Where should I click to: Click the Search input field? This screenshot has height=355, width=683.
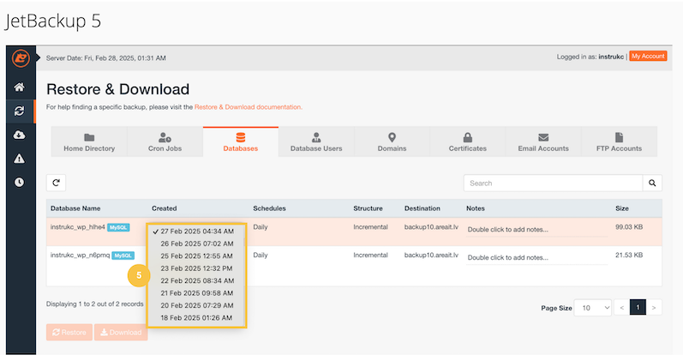(553, 183)
